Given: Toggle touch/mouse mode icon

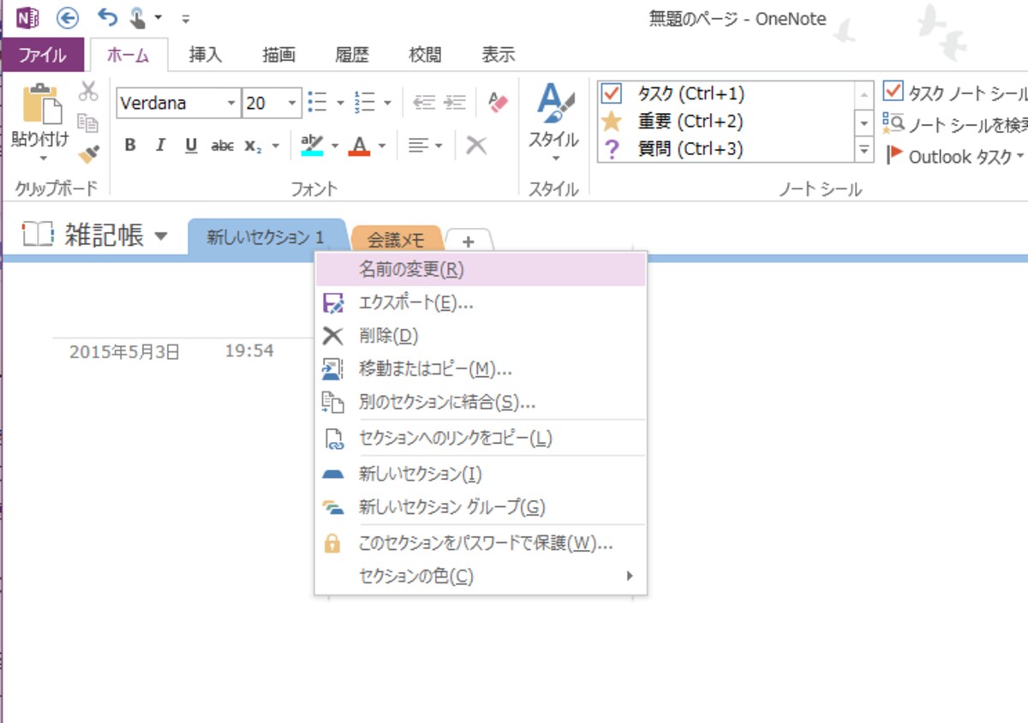Looking at the screenshot, I should (x=137, y=17).
